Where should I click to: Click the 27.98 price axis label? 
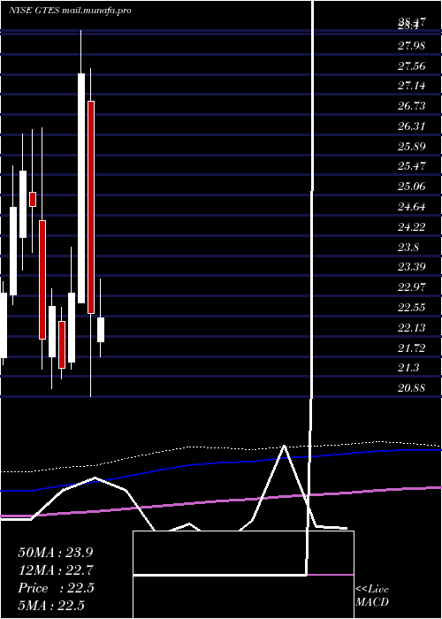(x=412, y=46)
